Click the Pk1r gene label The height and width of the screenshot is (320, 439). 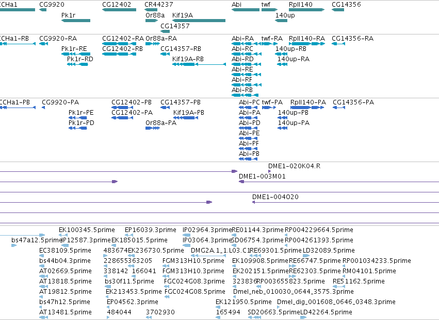[x=68, y=15]
